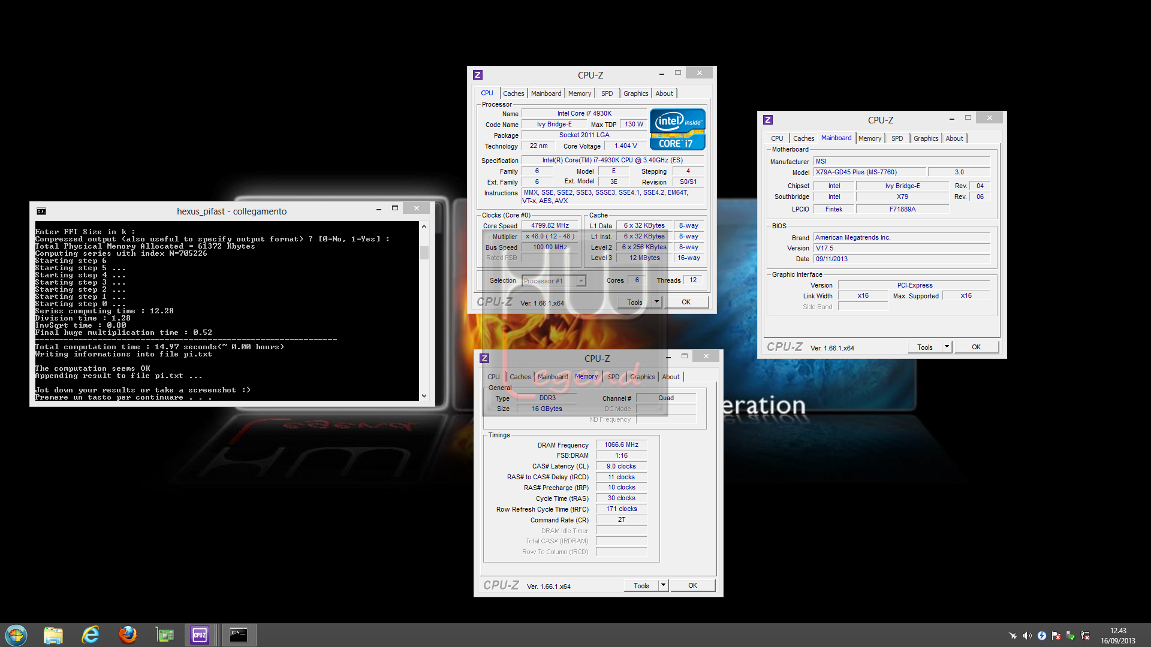This screenshot has width=1151, height=647.
Task: Click the motherboard model X79A-GD45 Plus
Action: coord(870,172)
